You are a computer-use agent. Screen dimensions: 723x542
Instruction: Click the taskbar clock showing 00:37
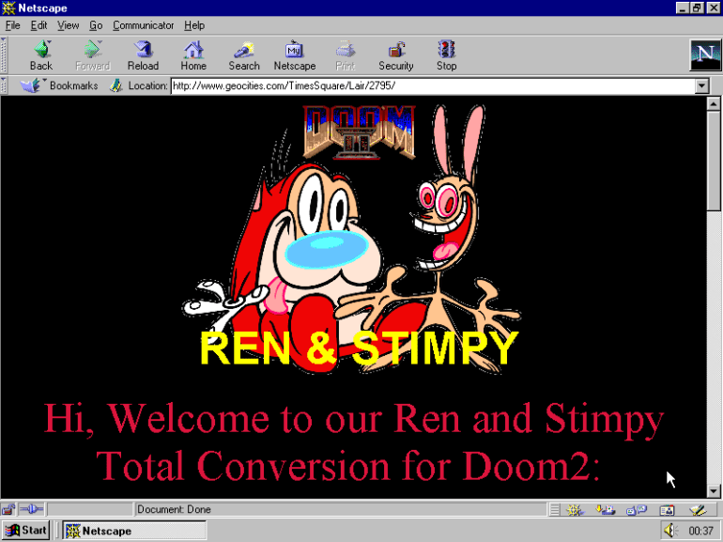[x=700, y=531]
